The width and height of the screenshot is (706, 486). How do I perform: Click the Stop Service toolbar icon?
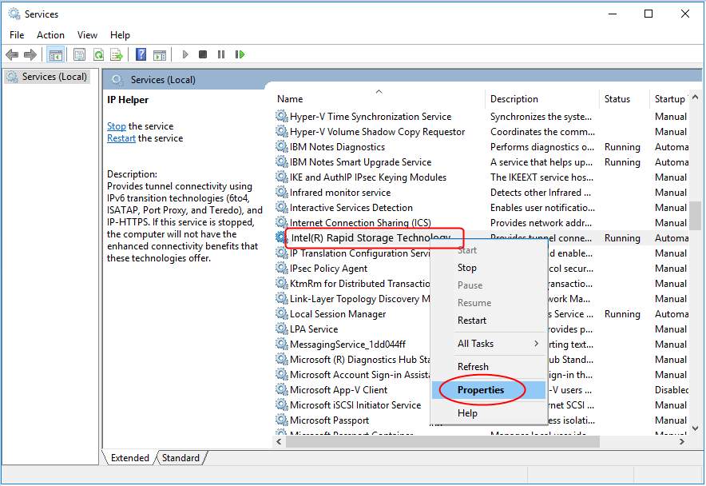pos(203,54)
